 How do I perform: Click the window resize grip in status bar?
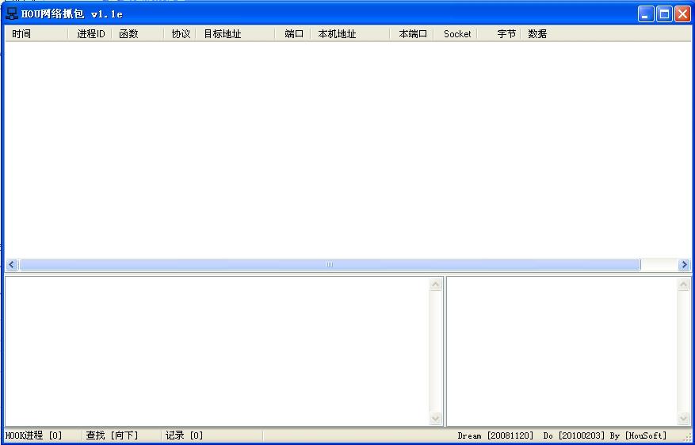pyautogui.click(x=686, y=437)
